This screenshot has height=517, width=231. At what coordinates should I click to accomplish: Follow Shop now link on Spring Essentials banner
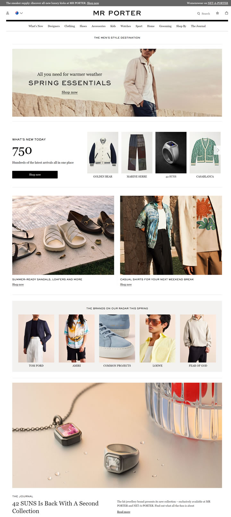point(70,92)
